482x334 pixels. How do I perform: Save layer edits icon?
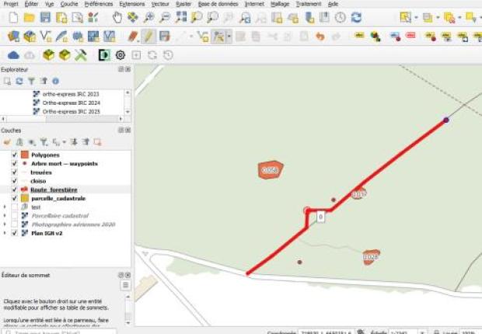[165, 37]
